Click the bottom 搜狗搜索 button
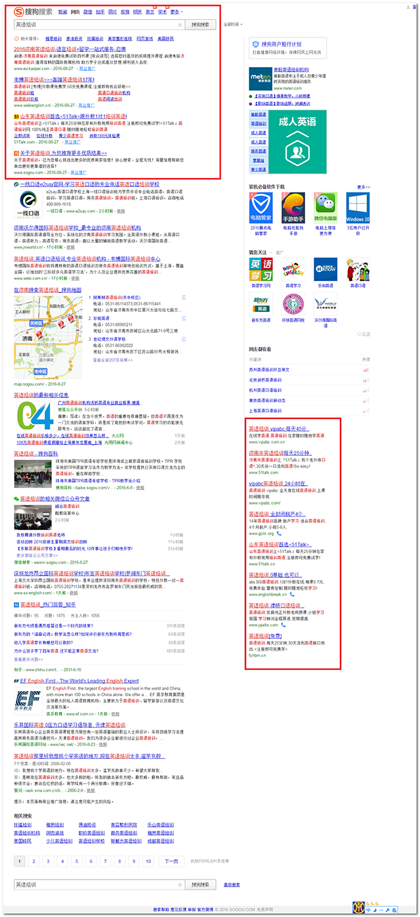Image resolution: width=420 pixels, height=917 pixels. [200, 885]
